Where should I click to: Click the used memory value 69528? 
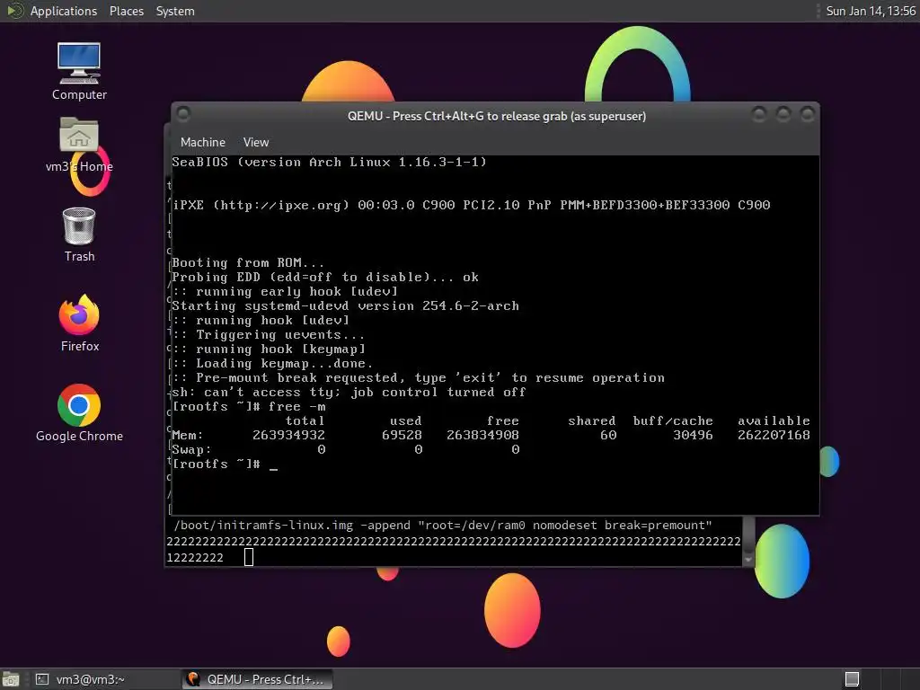click(402, 436)
